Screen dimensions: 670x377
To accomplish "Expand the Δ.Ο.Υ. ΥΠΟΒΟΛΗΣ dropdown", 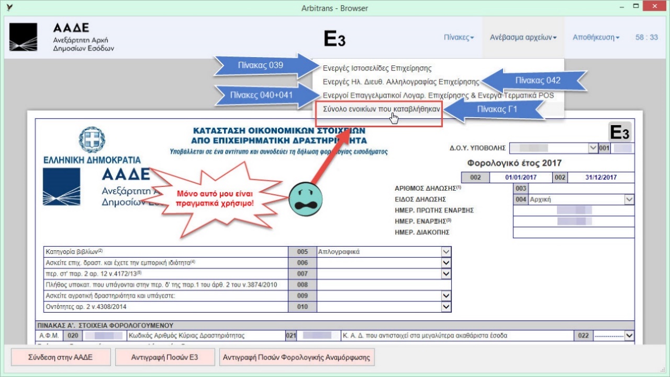I will [593, 148].
